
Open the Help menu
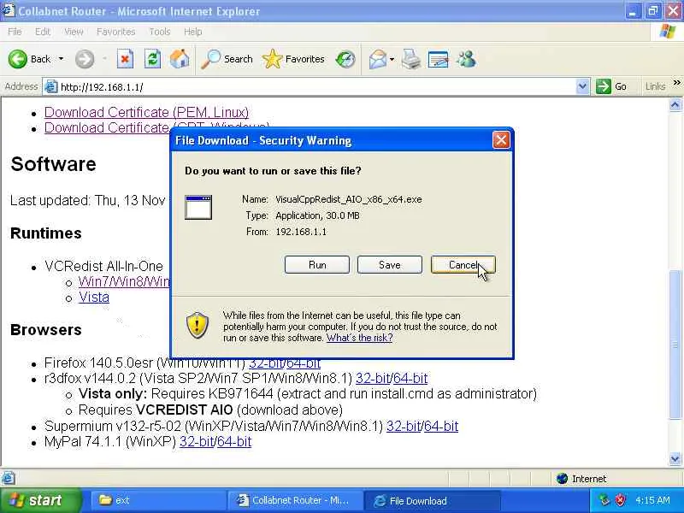click(192, 32)
